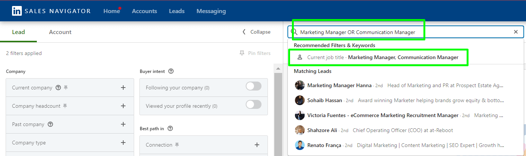Open Sohaib Hassan's profile photo
This screenshot has width=526, height=156.
pos(300,100)
